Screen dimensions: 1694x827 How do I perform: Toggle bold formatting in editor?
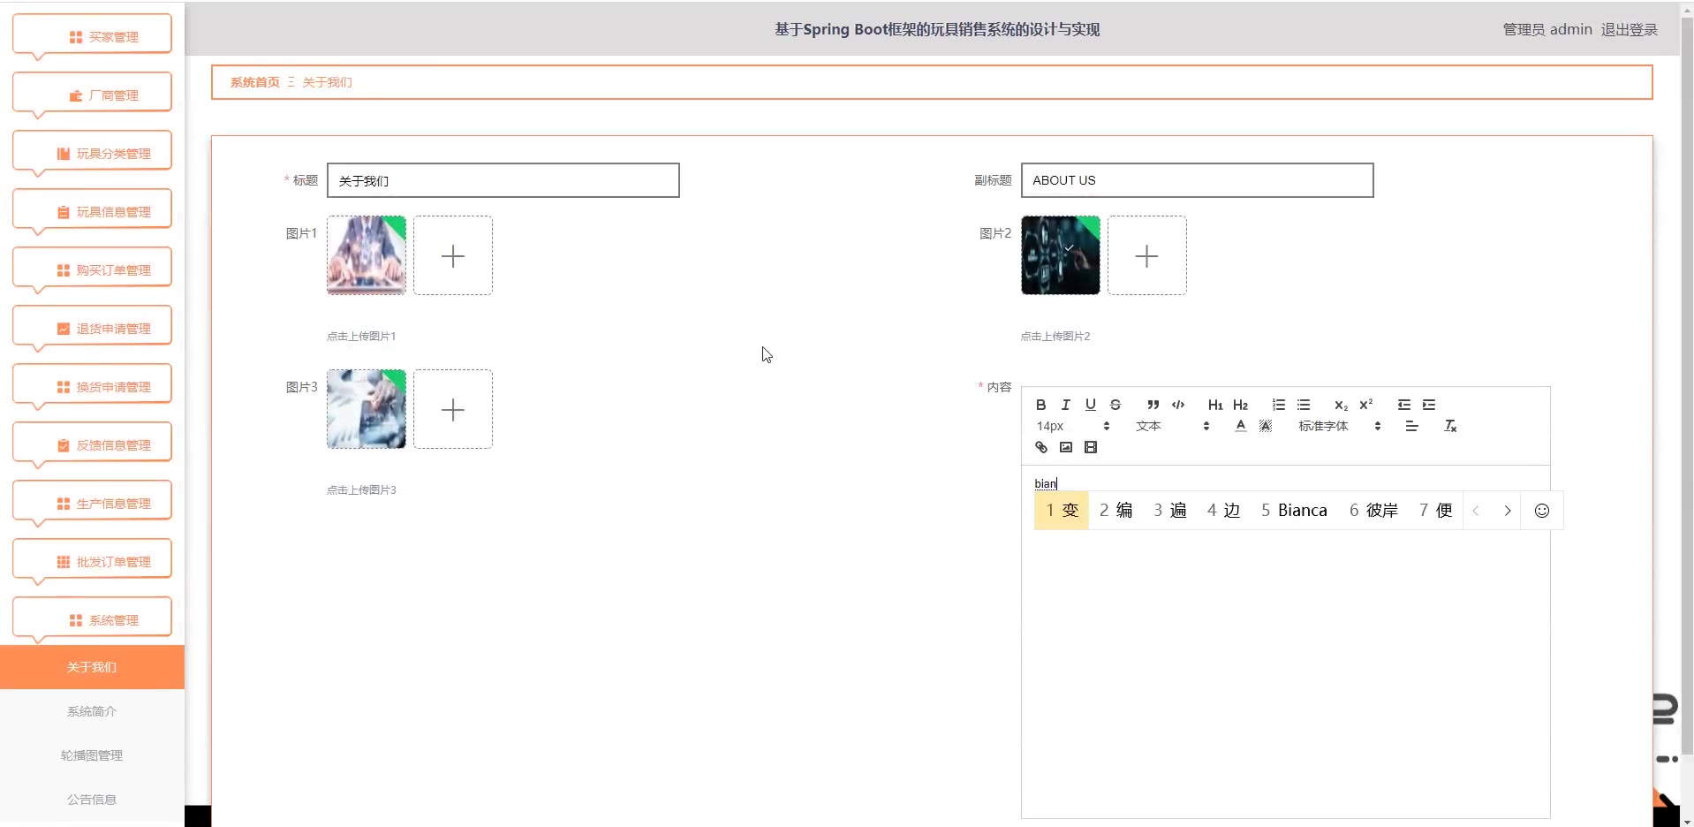tap(1040, 405)
